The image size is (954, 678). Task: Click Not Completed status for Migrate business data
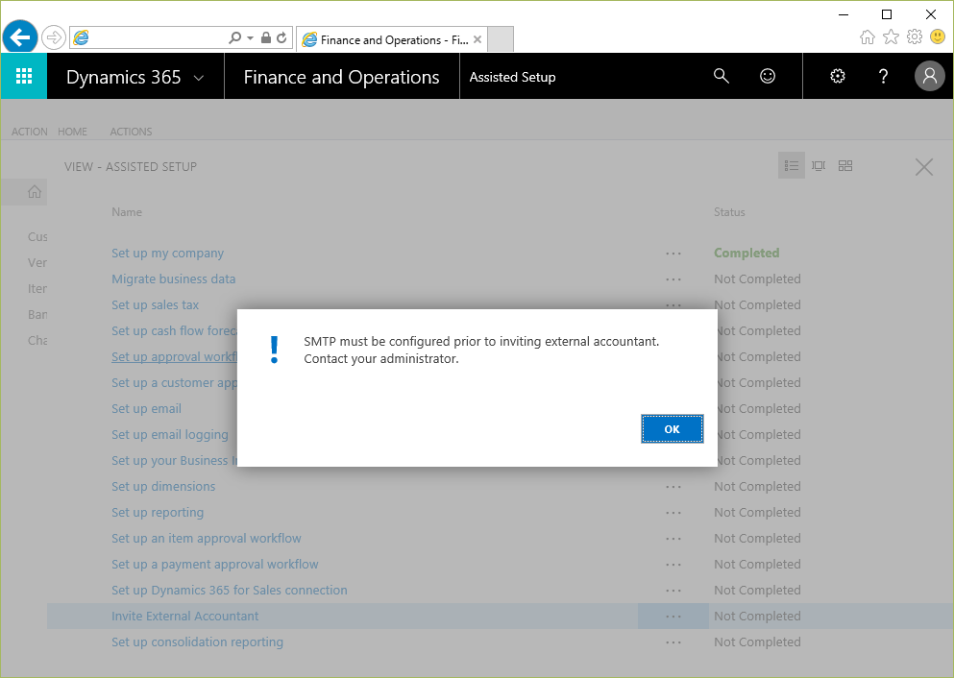[757, 279]
